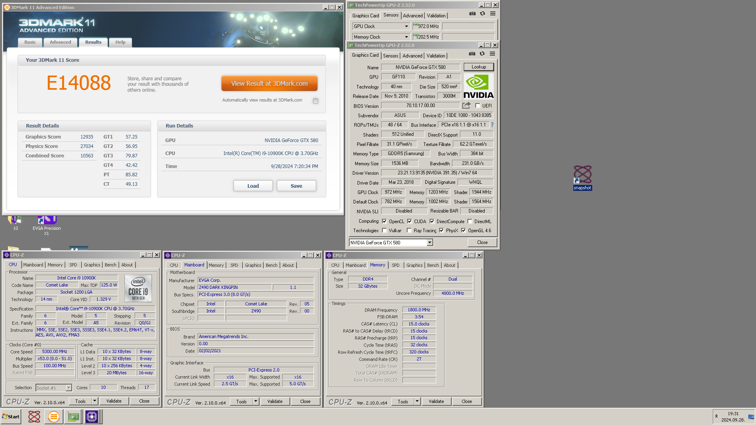The height and width of the screenshot is (425, 756).
Task: Toggle the Ray Tracing checkbox
Action: point(409,231)
